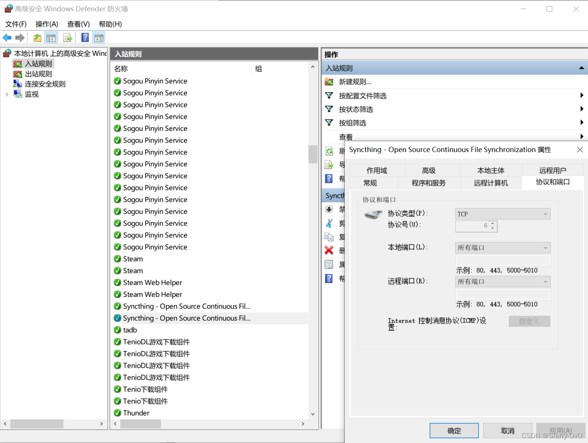Switch to the 远程计算机 tab
This screenshot has height=443, width=588.
pyautogui.click(x=491, y=183)
